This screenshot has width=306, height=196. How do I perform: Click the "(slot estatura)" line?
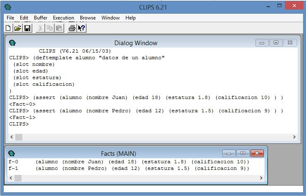pyautogui.click(x=37, y=77)
